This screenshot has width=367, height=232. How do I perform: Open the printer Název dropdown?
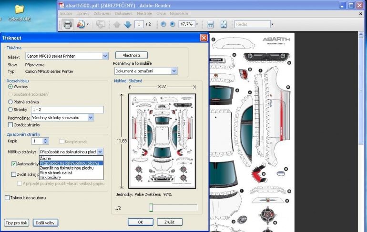coord(105,56)
